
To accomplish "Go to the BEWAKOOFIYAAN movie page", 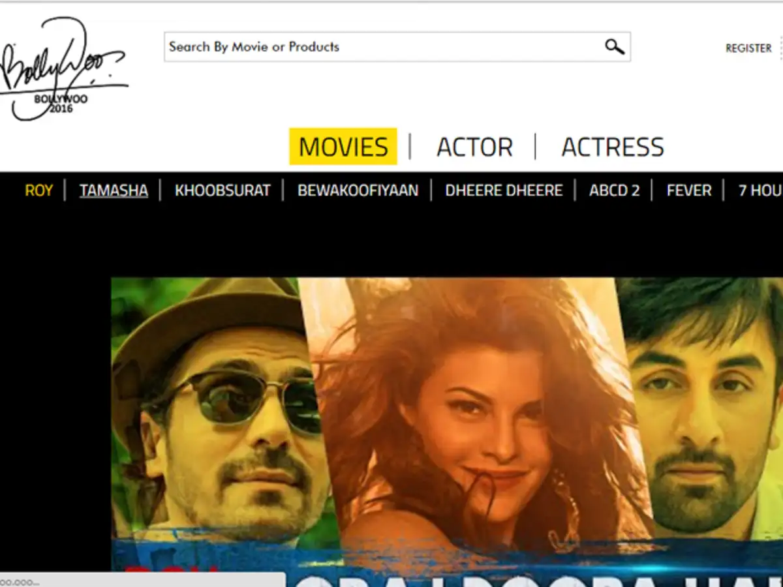I will pyautogui.click(x=358, y=190).
